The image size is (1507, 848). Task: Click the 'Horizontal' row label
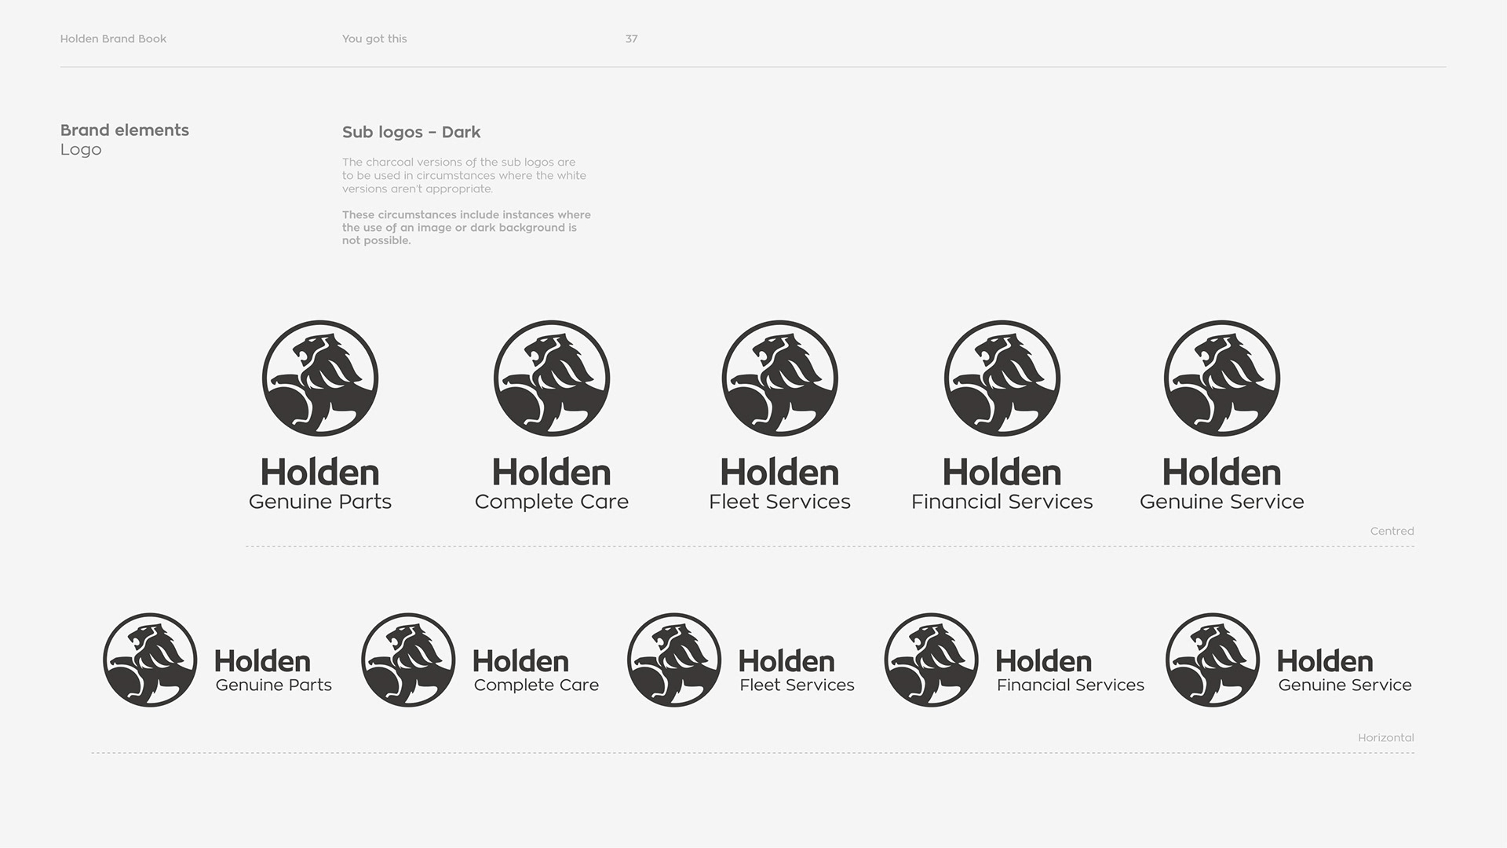click(x=1385, y=737)
